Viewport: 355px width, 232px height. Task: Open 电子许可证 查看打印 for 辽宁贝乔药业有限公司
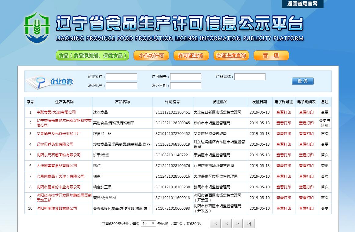(284, 144)
